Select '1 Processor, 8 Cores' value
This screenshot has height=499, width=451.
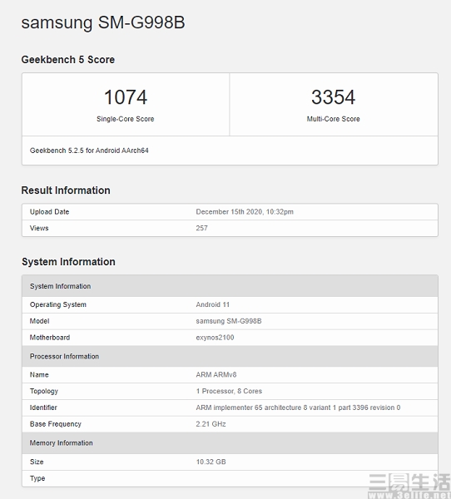229,391
